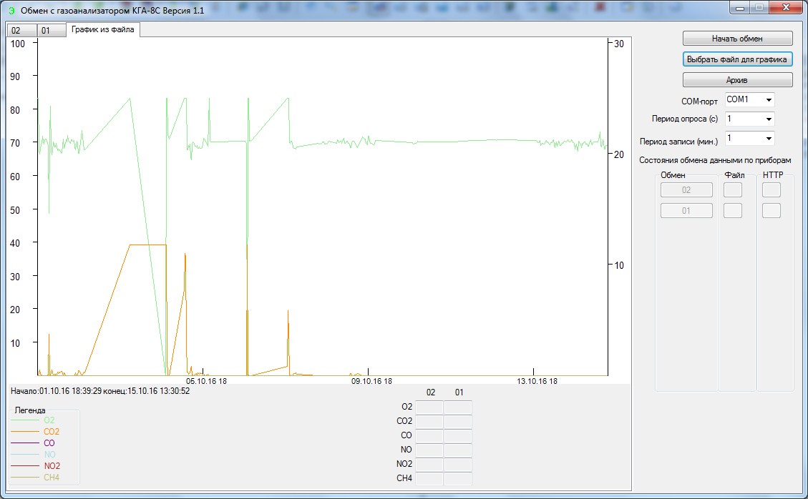Click the Состояния обмена данными по приборам label
Image resolution: width=808 pixels, height=499 pixels.
(715, 160)
